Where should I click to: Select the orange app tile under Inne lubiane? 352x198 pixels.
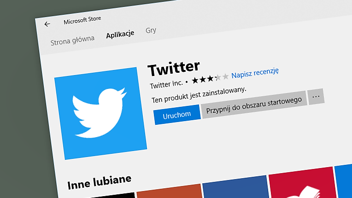click(x=170, y=192)
